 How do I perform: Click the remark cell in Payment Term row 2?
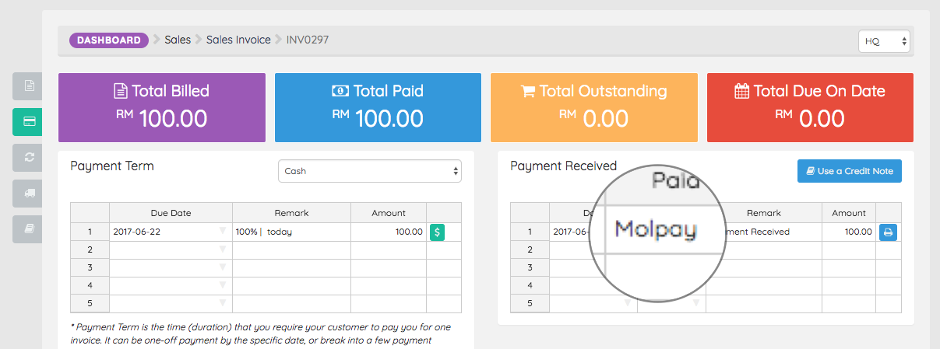(x=291, y=250)
